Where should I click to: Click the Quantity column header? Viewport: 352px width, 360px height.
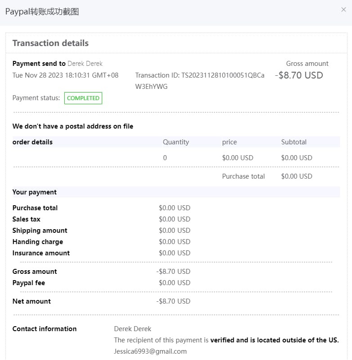point(176,142)
